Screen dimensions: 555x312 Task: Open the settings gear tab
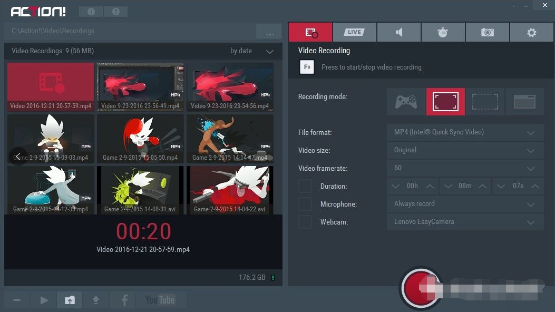[x=532, y=32]
